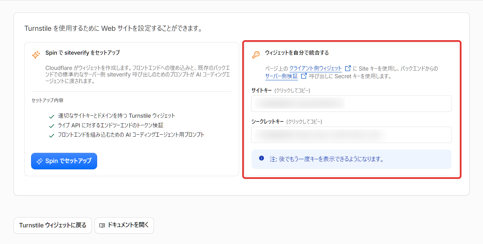This screenshot has height=244, width=483.
Task: Click checkmark beside フロントエンドを組み込む item
Action: [52, 135]
